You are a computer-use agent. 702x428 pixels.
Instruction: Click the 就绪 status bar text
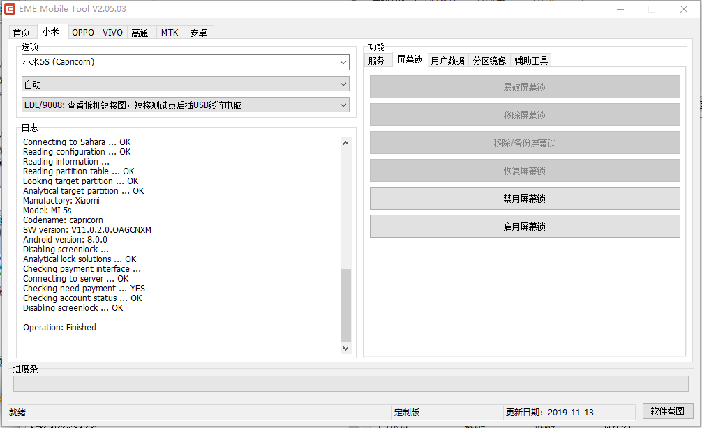pyautogui.click(x=17, y=413)
